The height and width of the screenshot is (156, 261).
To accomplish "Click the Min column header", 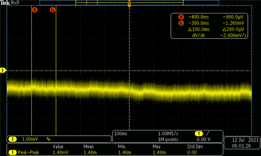I will point(122,147).
